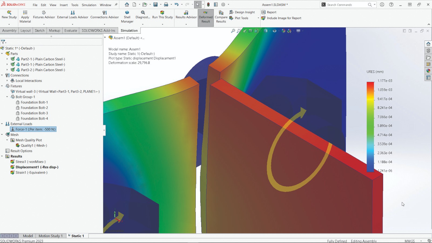Open the Shell Manager tool
432x243 pixels.
(x=127, y=13)
